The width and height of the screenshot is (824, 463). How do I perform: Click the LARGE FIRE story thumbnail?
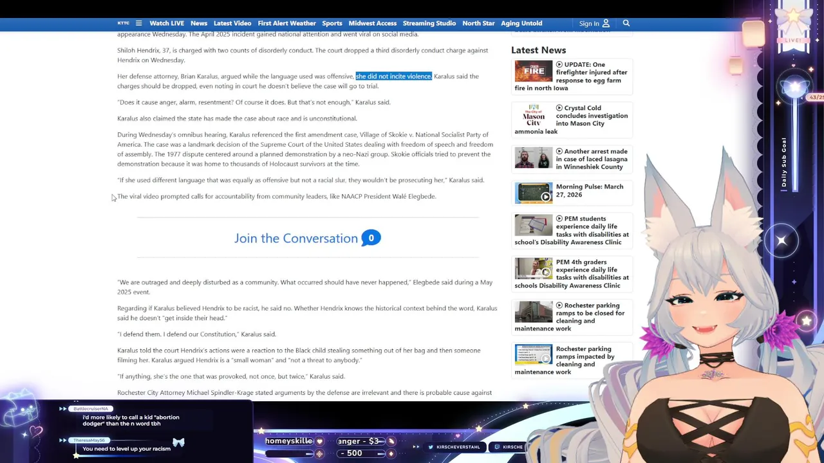[x=533, y=71]
